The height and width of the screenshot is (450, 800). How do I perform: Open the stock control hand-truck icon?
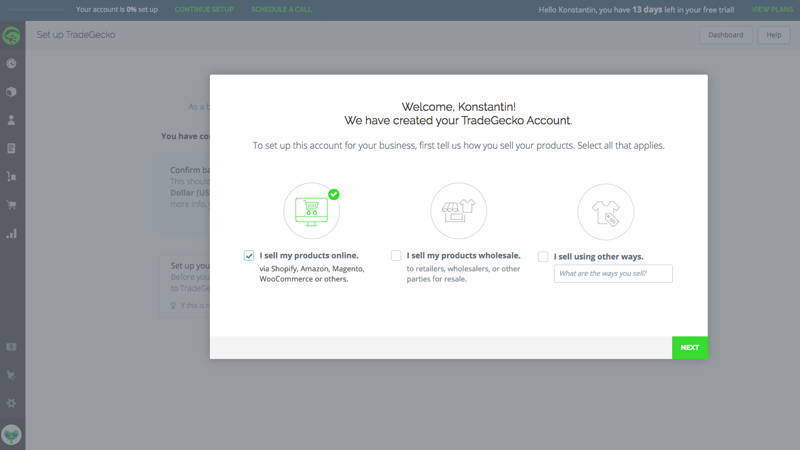tap(11, 176)
